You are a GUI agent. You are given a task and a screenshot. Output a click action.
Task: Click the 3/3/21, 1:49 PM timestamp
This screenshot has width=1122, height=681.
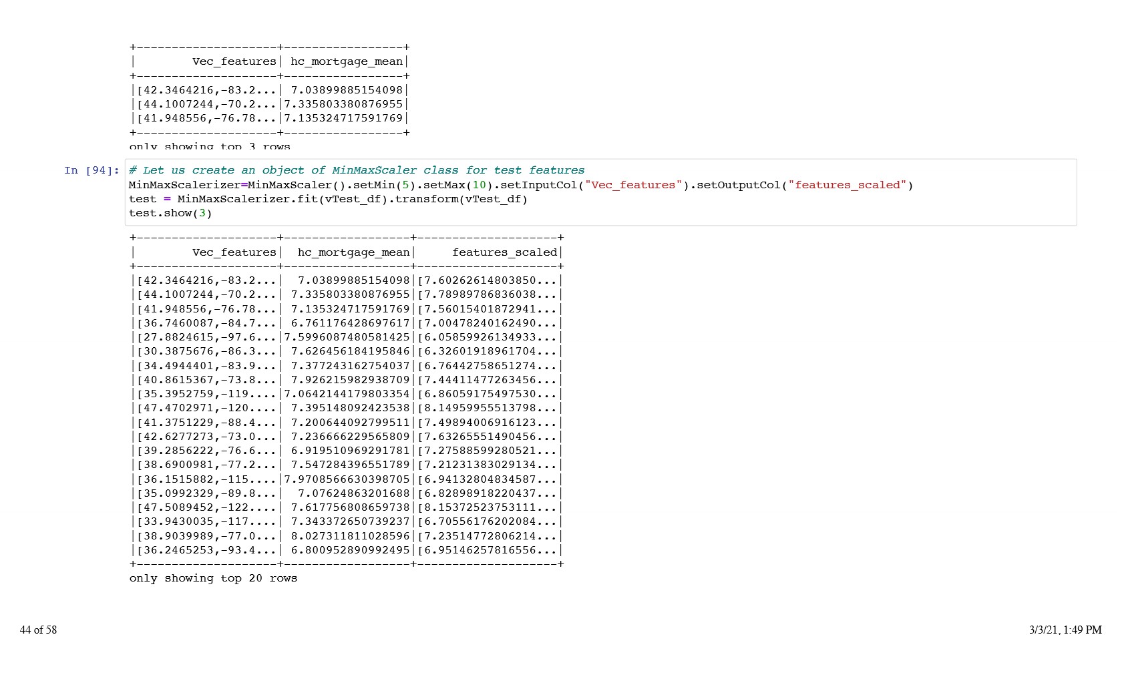1065,630
